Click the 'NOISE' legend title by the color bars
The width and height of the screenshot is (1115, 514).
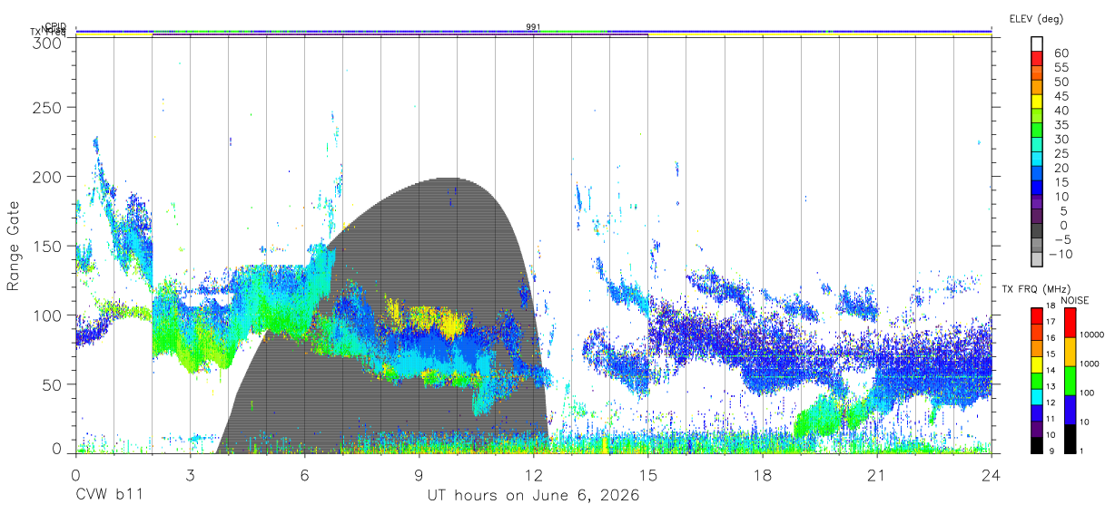[x=1074, y=300]
